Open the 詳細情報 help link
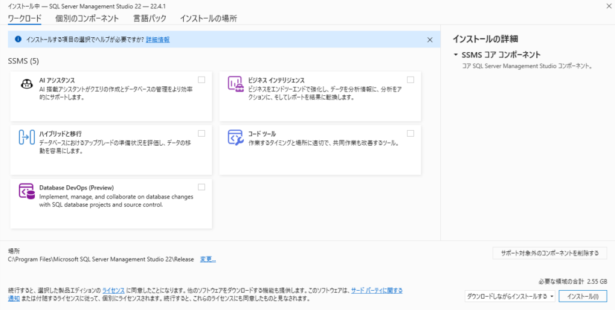This screenshot has height=310, width=615. point(157,40)
